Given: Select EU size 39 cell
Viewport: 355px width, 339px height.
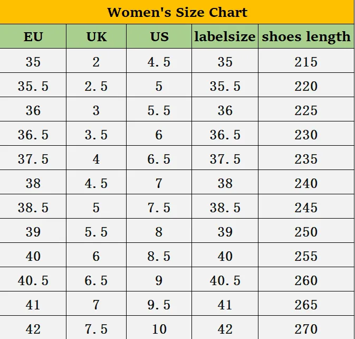Looking at the screenshot, I should click(33, 231).
